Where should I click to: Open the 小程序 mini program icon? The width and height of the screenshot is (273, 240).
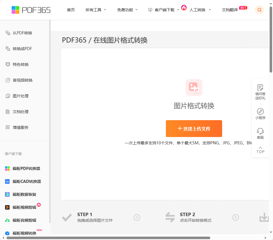tap(260, 111)
